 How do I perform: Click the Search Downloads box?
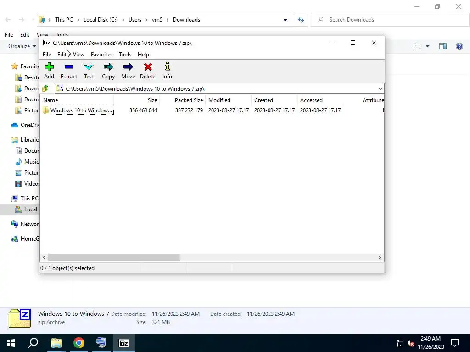coord(390,20)
